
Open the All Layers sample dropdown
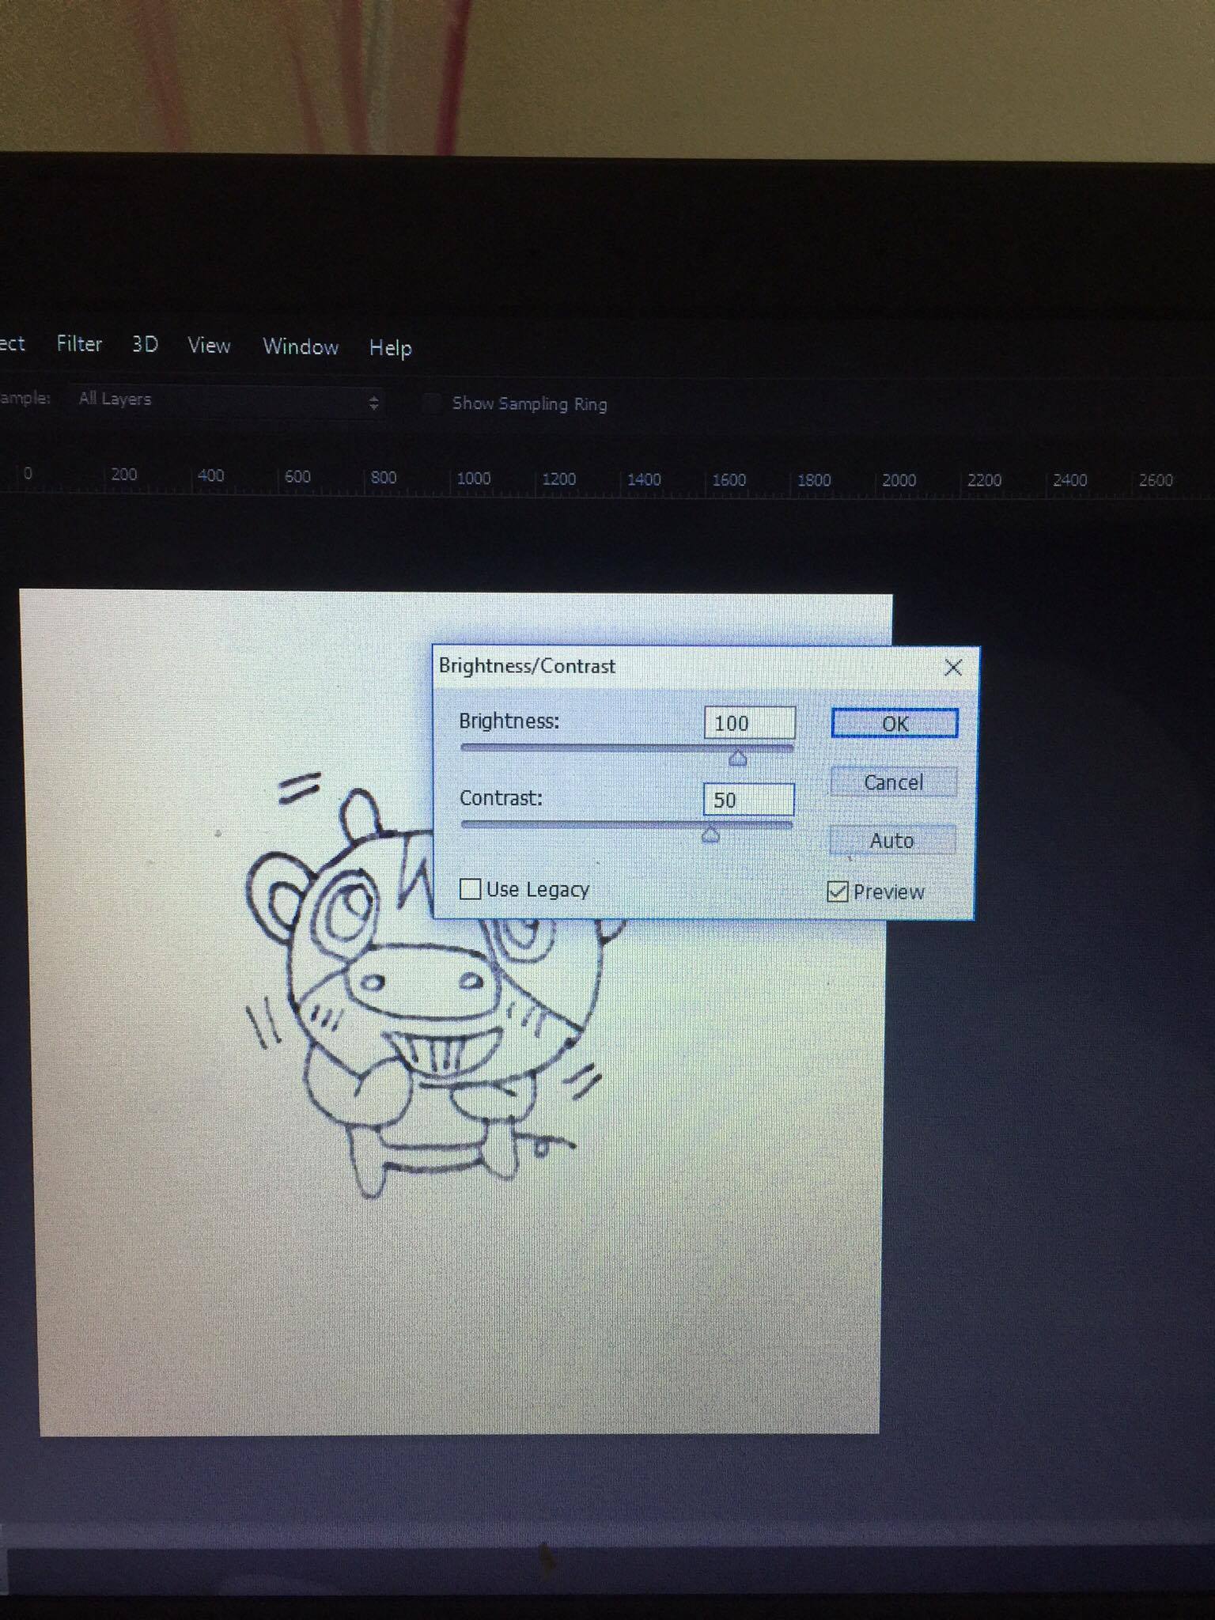coord(227,401)
